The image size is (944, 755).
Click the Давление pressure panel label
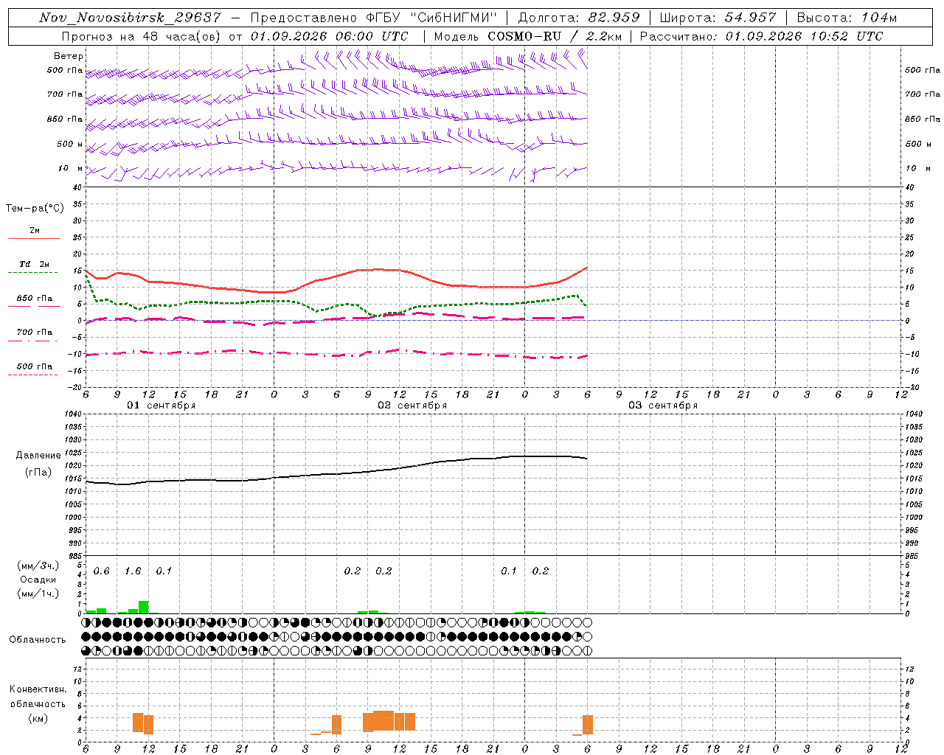tap(38, 456)
